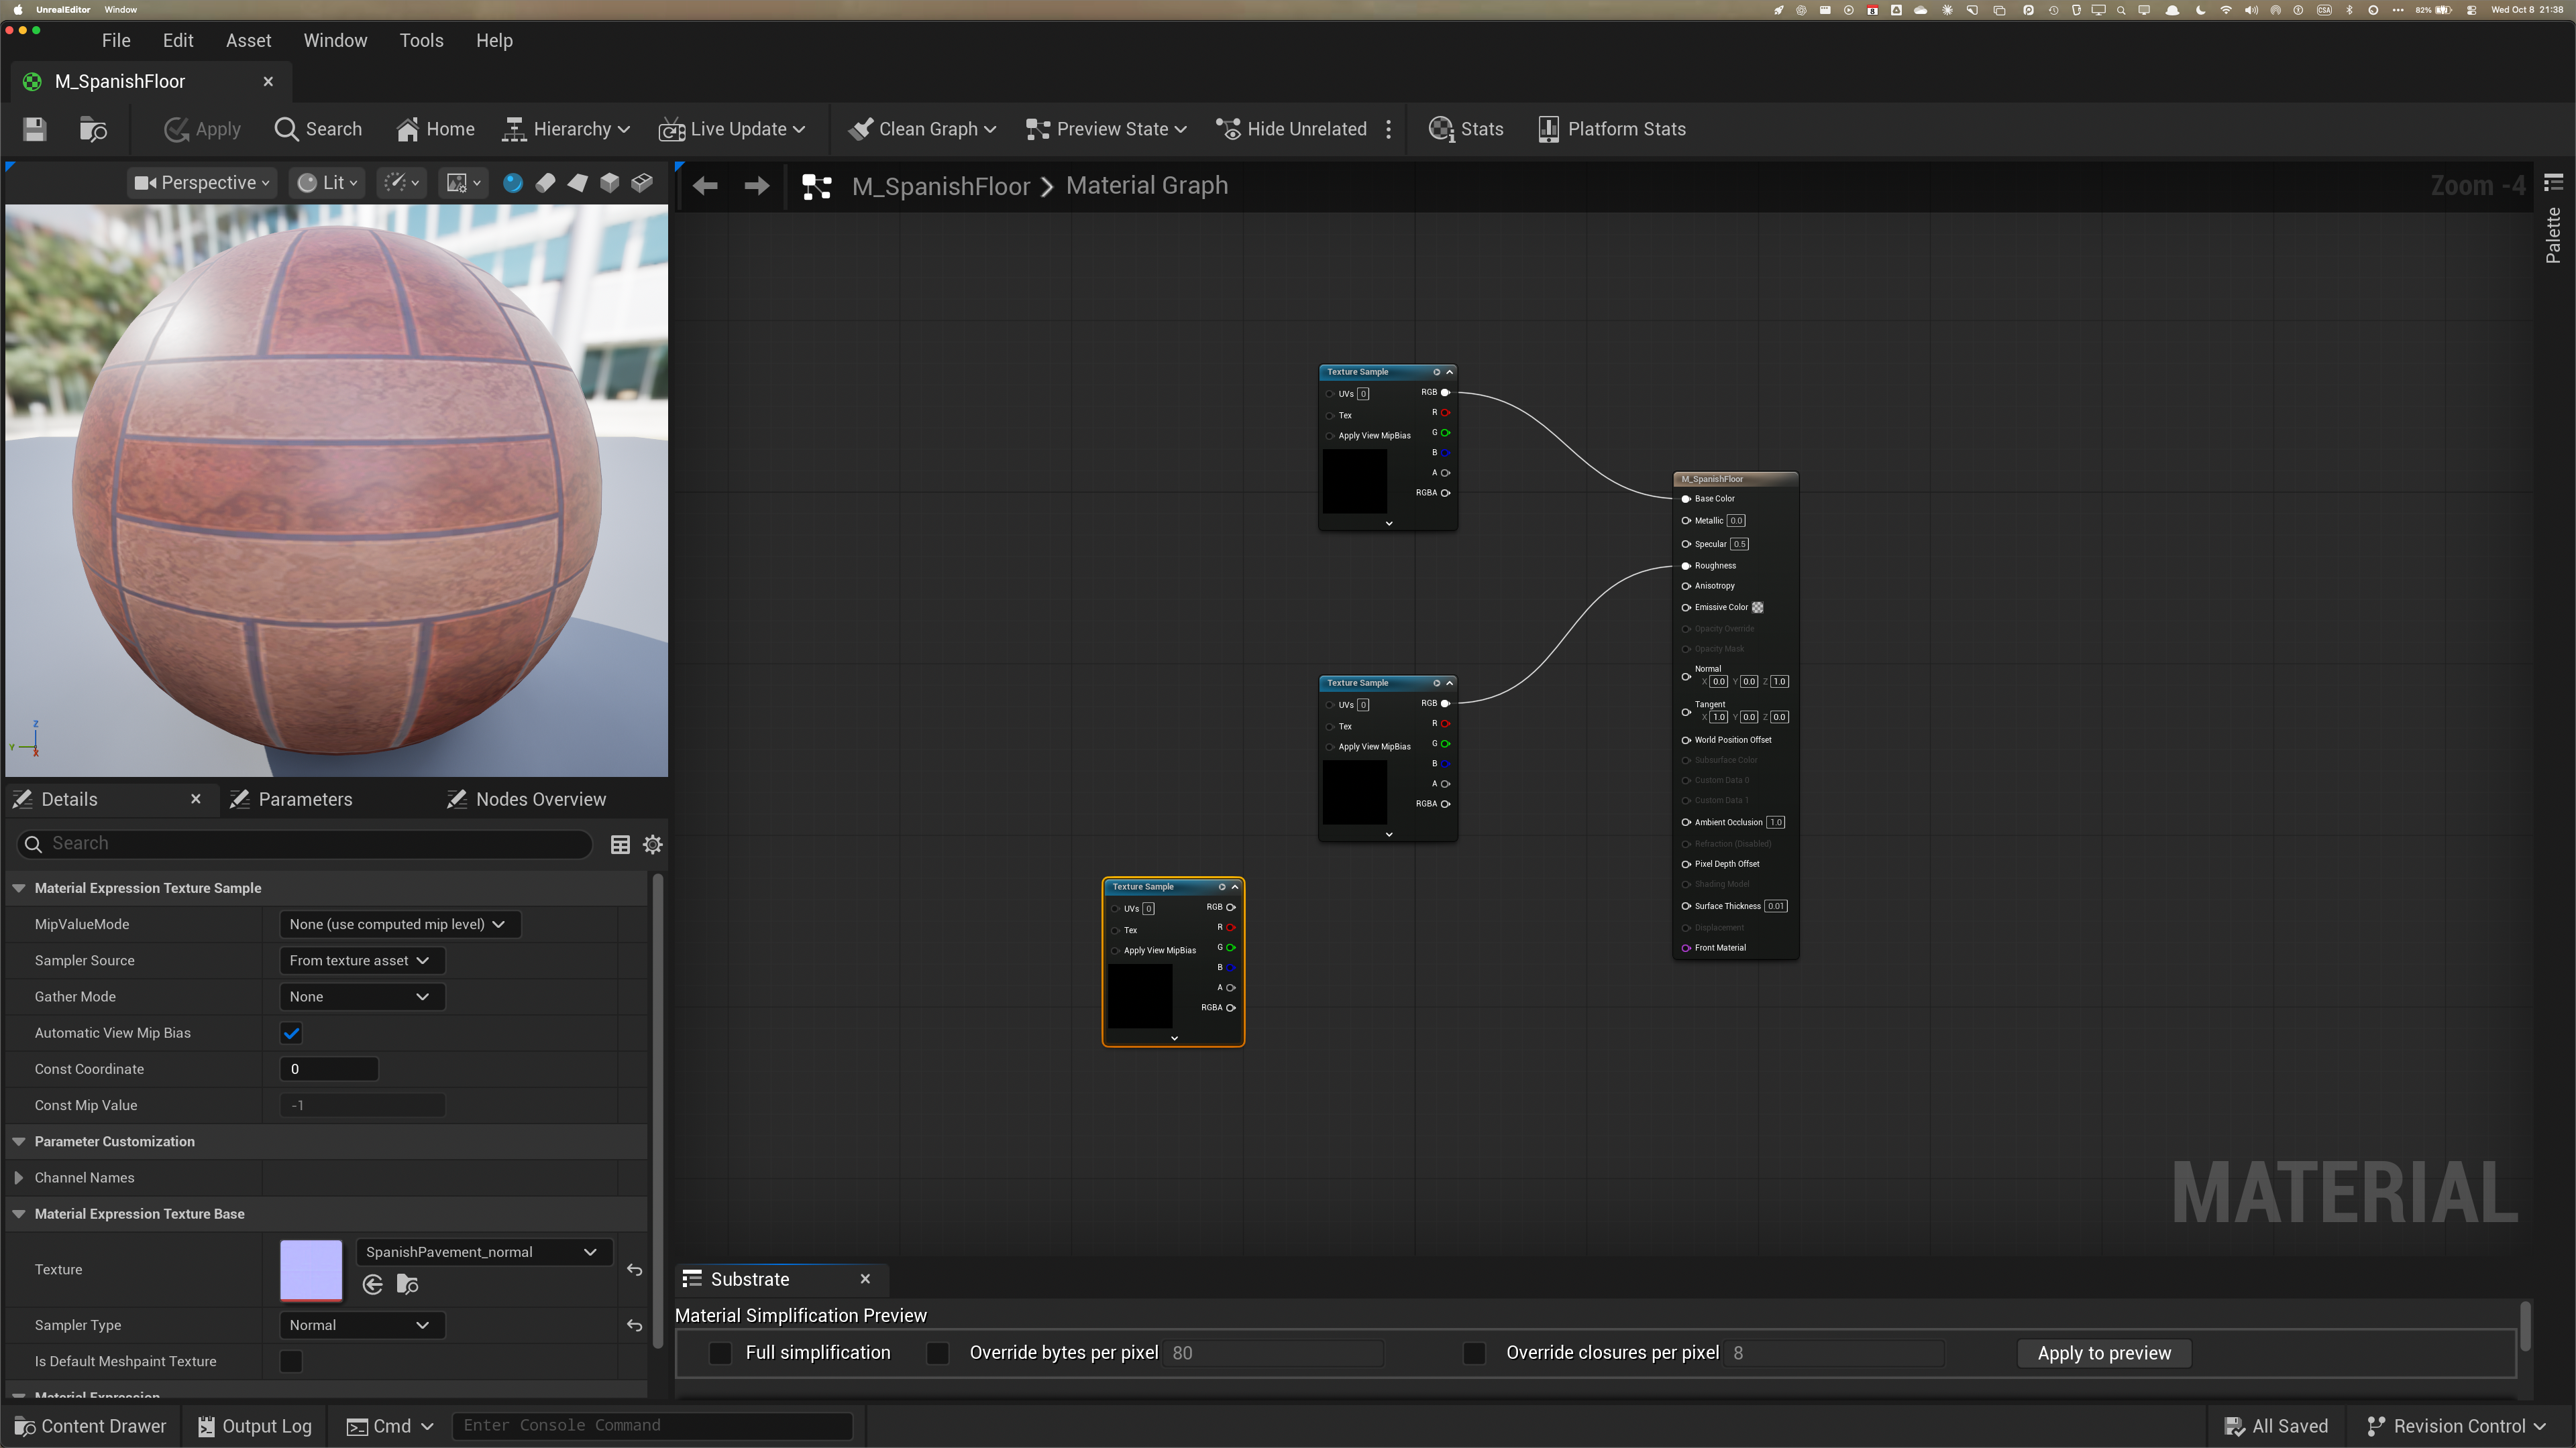This screenshot has height=1448, width=2576.
Task: Open the File menu
Action: [x=116, y=41]
